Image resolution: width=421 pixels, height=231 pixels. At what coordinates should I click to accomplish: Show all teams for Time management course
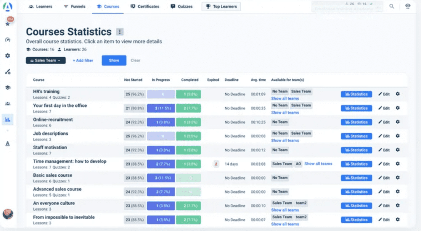pos(318,164)
